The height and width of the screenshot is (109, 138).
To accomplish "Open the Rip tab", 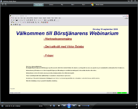I will coord(62,4).
